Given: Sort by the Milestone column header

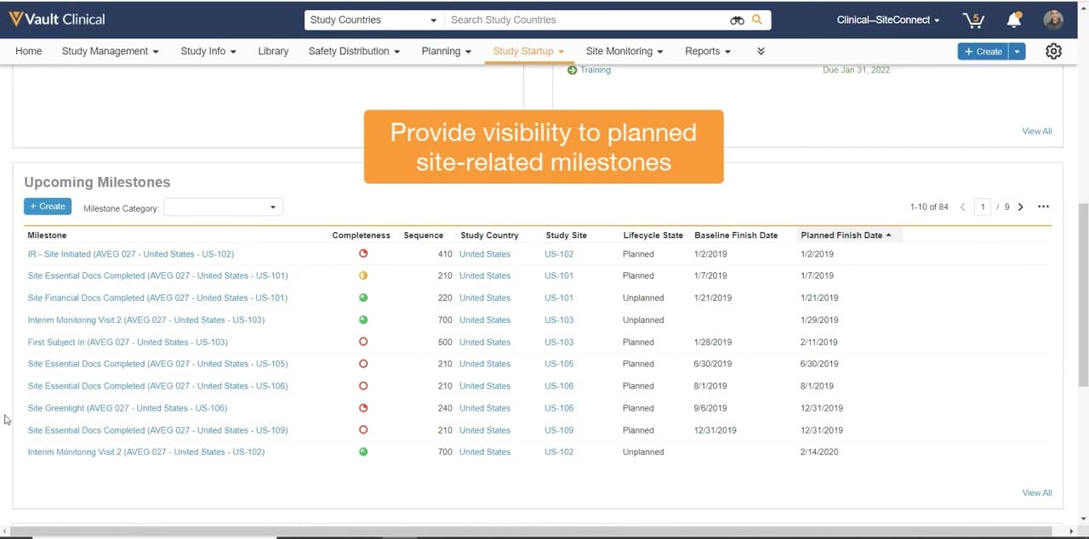Looking at the screenshot, I should (x=47, y=235).
